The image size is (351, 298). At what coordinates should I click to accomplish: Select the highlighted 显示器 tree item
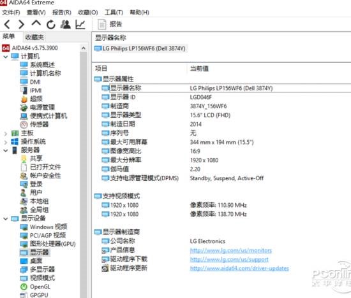[x=34, y=252]
